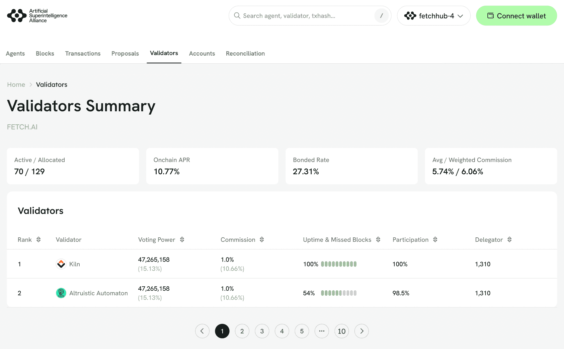Jump to pagination page 10

pyautogui.click(x=341, y=331)
